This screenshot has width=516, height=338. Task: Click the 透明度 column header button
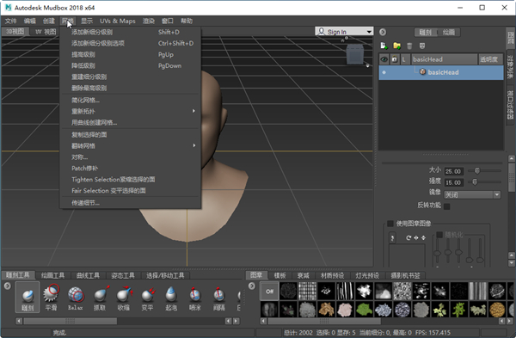click(x=490, y=59)
